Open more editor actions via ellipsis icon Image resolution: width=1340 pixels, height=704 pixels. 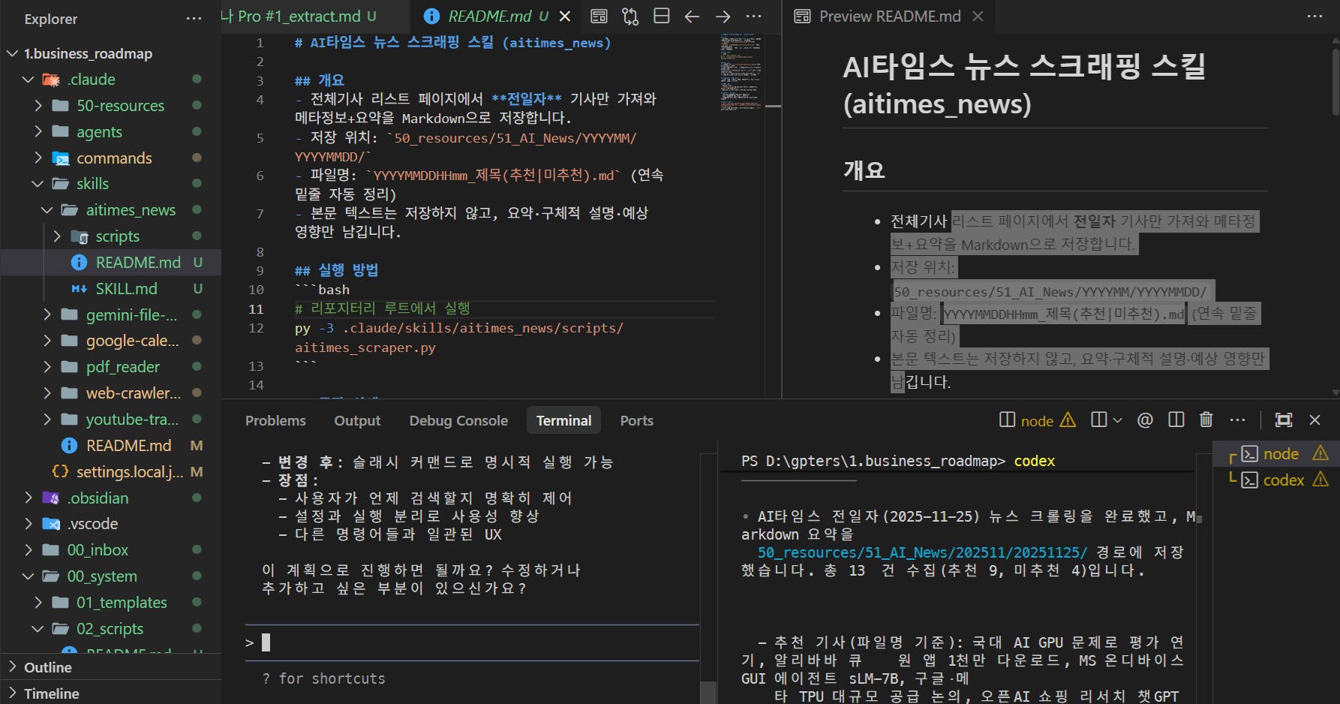tap(753, 16)
